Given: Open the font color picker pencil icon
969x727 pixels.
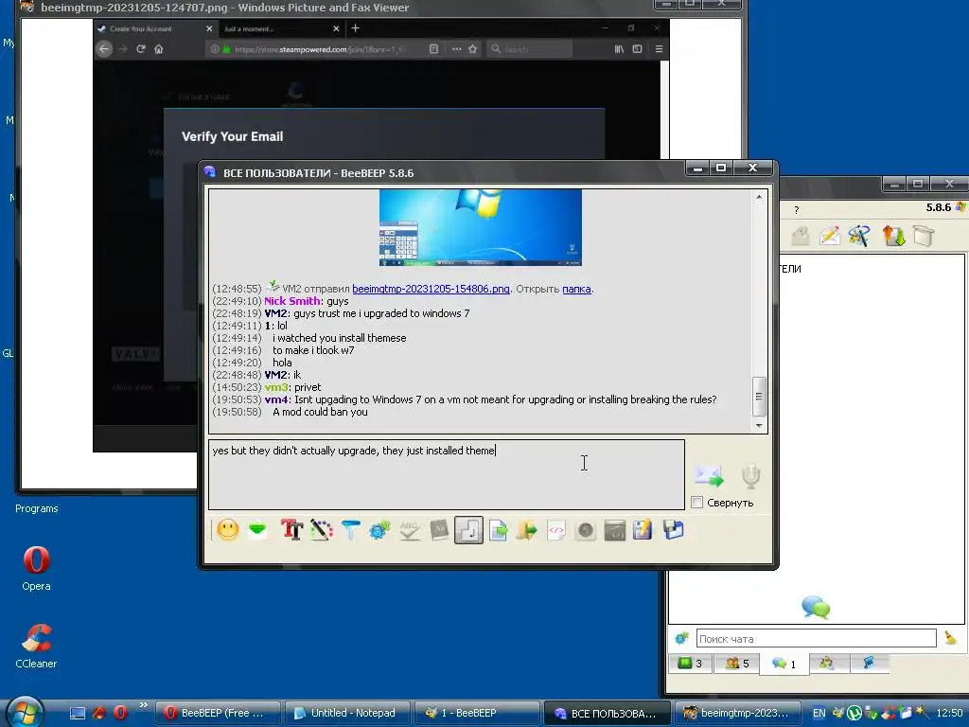Looking at the screenshot, I should (322, 530).
